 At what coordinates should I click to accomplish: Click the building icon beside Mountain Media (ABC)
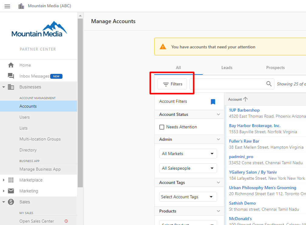click(21, 6)
